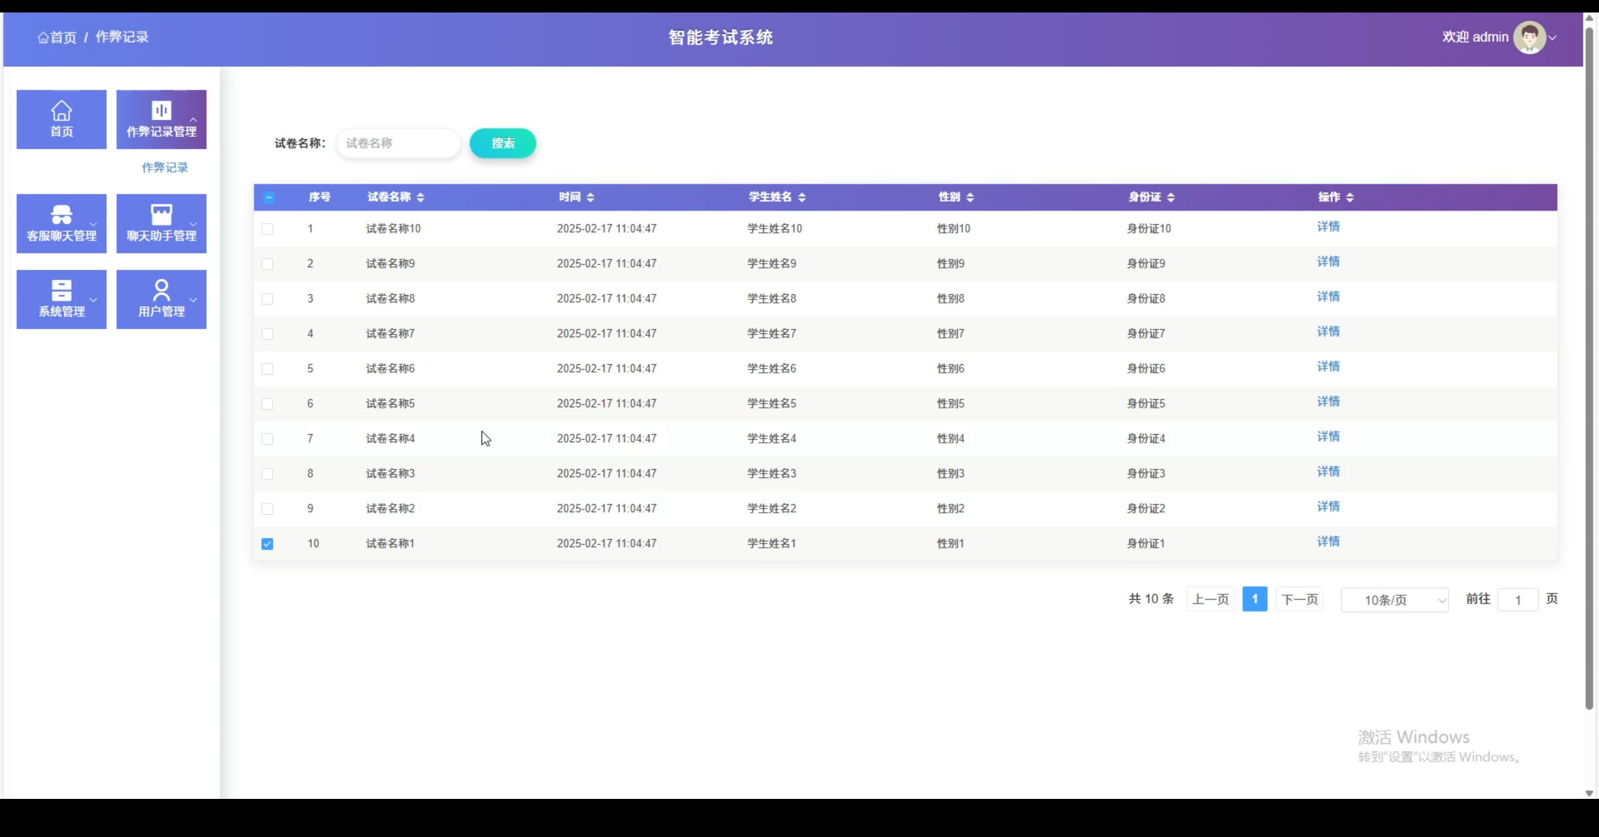Check the checkbox for row 1

click(267, 229)
